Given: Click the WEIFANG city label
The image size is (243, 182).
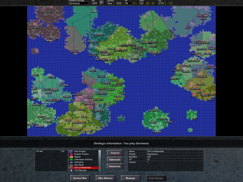Looking at the screenshot, I should click(154, 110).
